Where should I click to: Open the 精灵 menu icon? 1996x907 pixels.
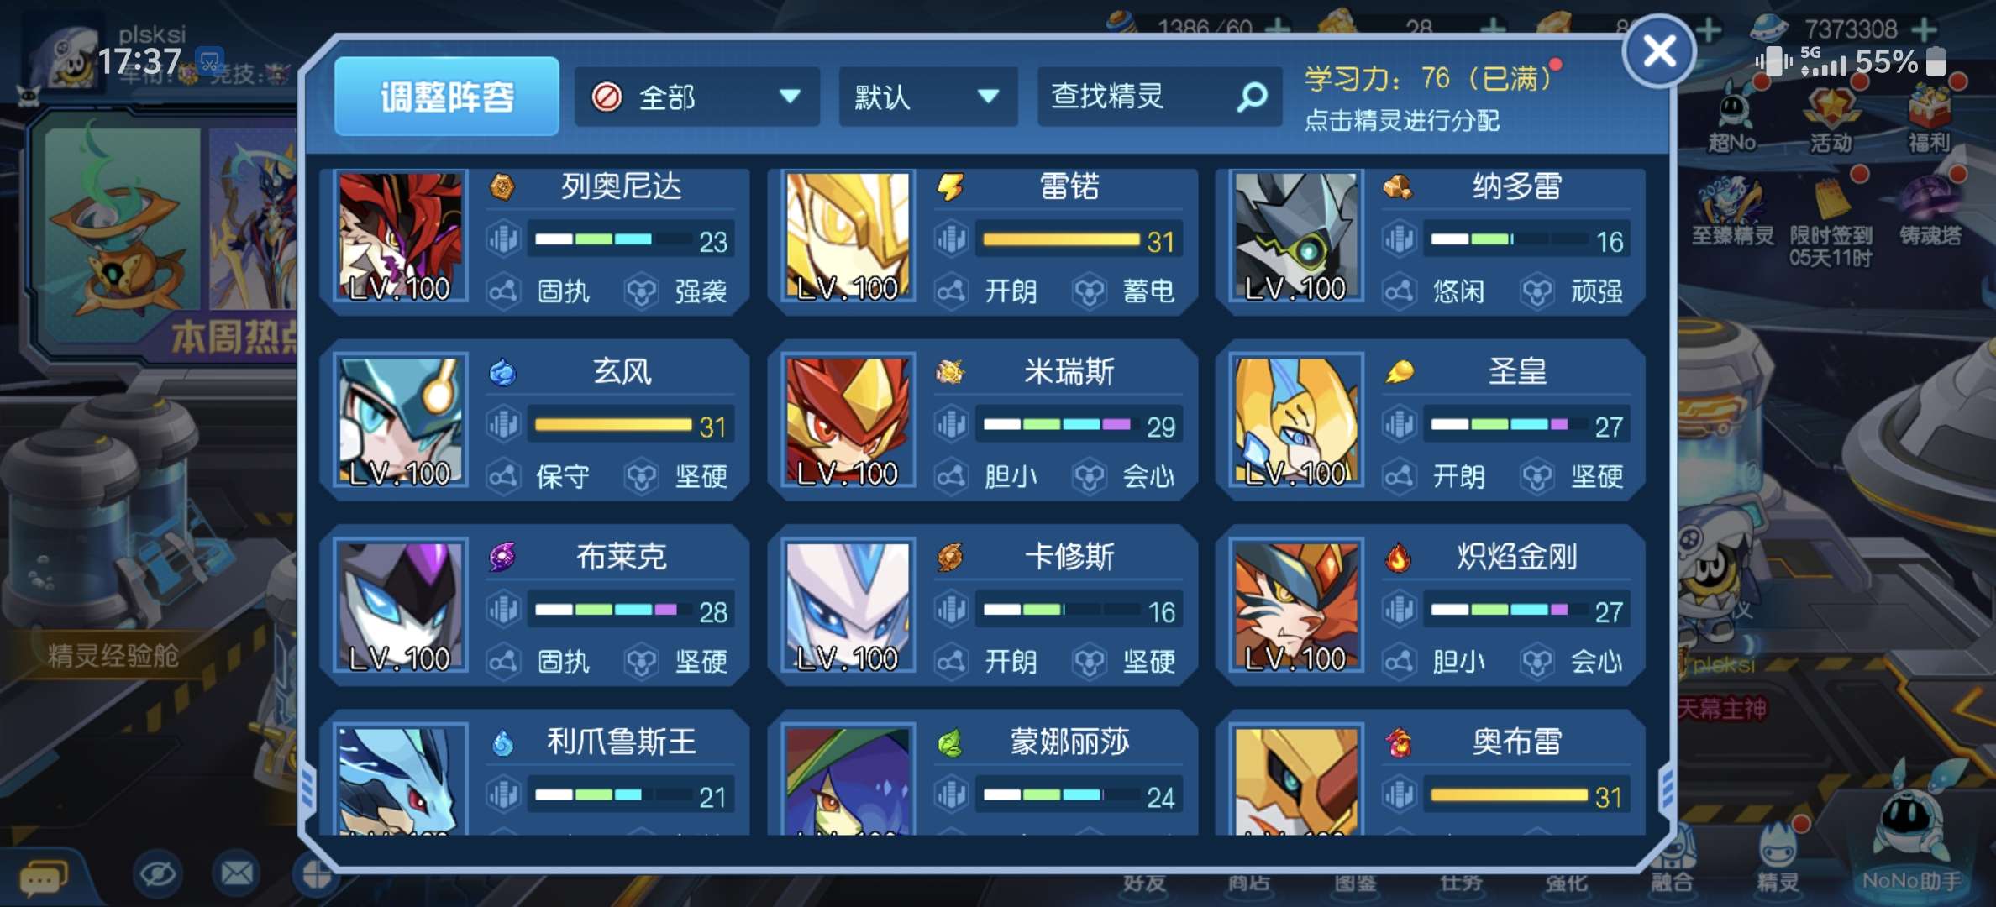[1778, 858]
